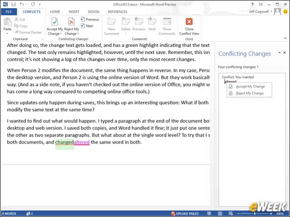Open the DESIGN ribbon tab
290x217 pixels.
94,12
